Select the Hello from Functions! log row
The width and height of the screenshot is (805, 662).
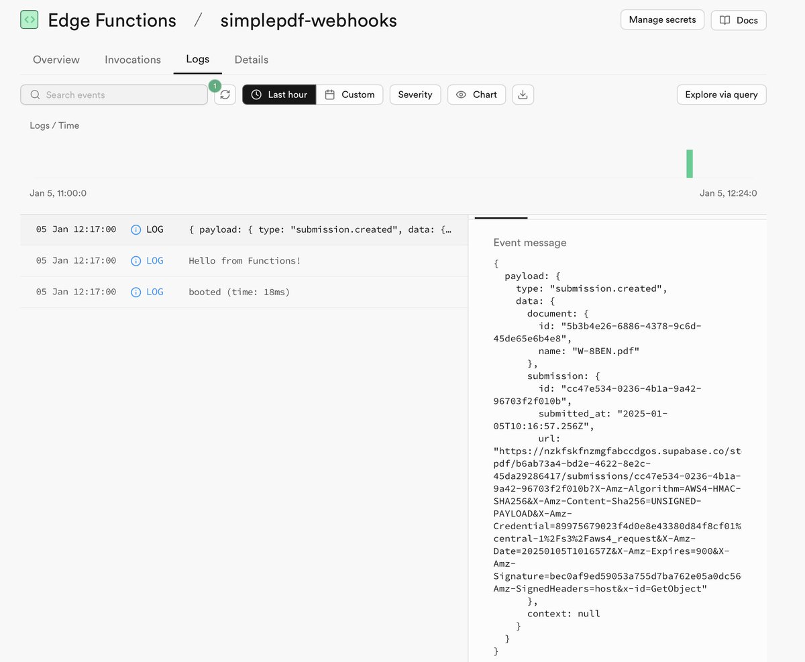[244, 260]
